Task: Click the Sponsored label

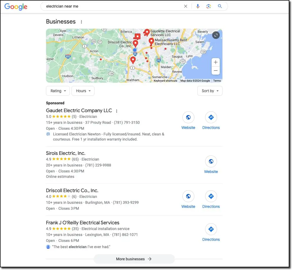Action: tap(55, 103)
